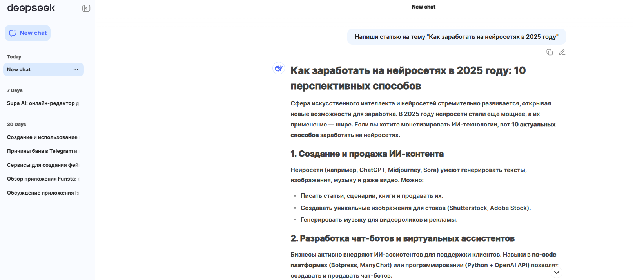The width and height of the screenshot is (633, 280).
Task: Start a New chat
Action: [27, 33]
